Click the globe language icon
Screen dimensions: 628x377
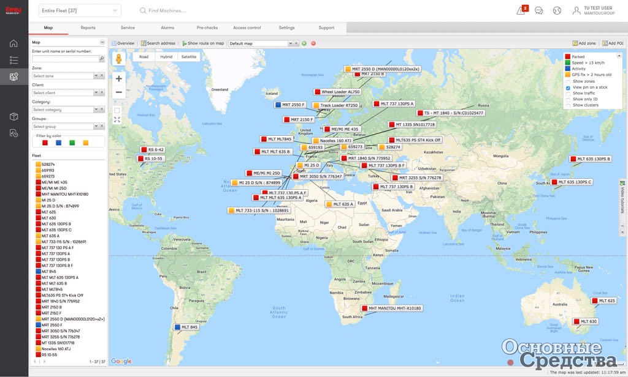pos(557,11)
